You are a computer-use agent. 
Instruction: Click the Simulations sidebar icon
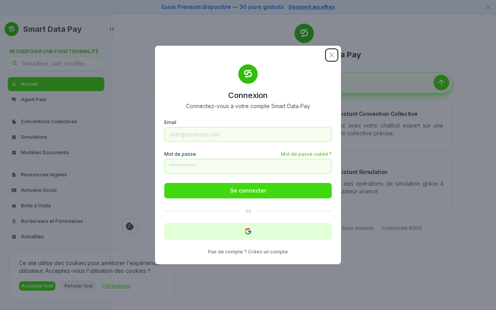pos(14,137)
